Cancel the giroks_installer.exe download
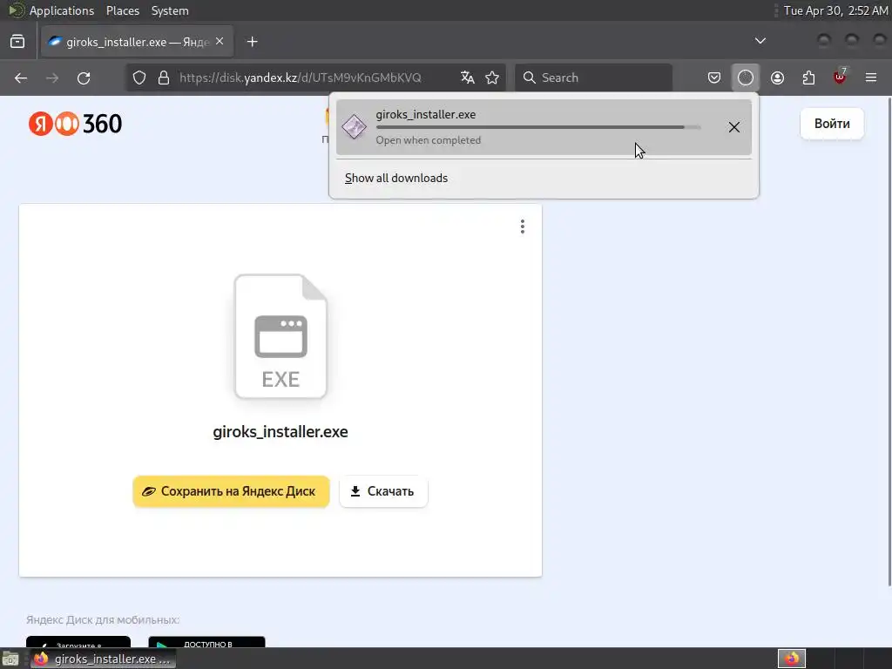892x669 pixels. click(x=733, y=127)
